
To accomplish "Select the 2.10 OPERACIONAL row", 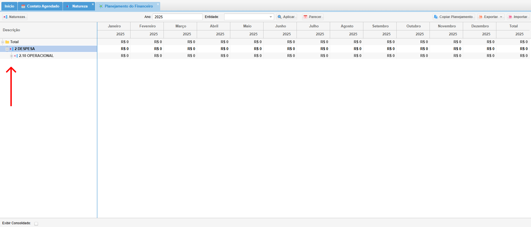I will pos(48,56).
